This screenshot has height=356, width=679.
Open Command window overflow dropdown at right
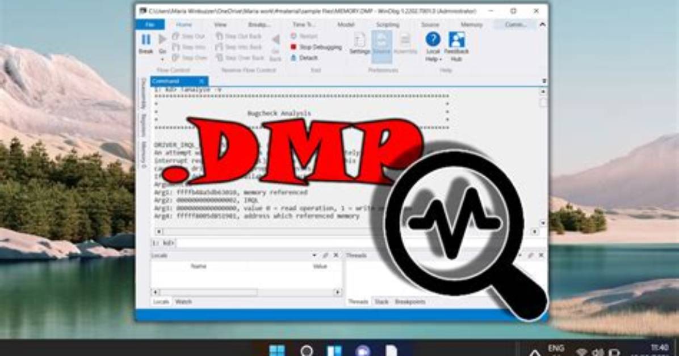pyautogui.click(x=544, y=81)
